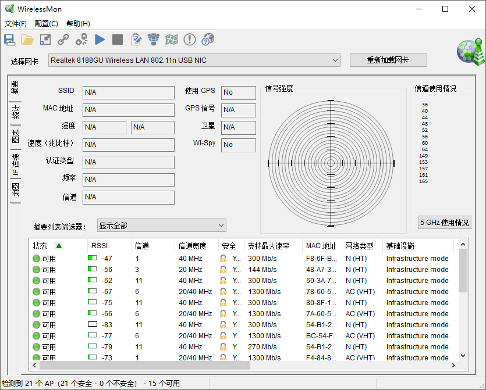Image resolution: width=486 pixels, height=390 pixels.
Task: Click the AP list vertical scrollbar thumb
Action: point(463,270)
